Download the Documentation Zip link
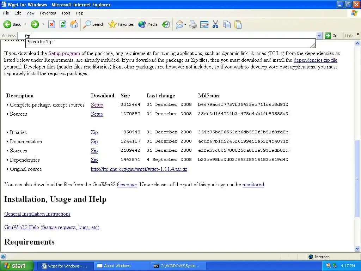This screenshot has height=271, width=361. tap(94, 141)
